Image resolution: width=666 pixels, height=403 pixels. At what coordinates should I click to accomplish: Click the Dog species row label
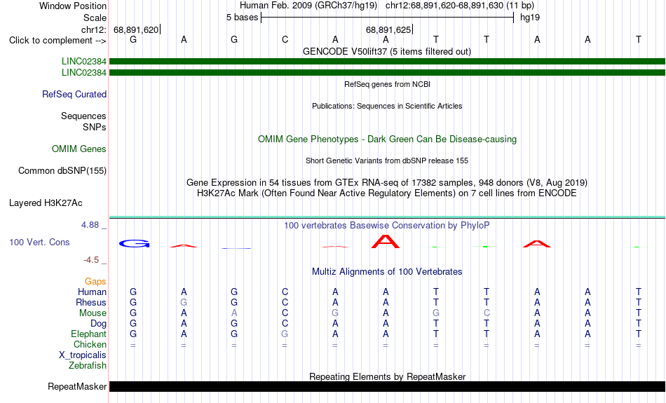98,324
